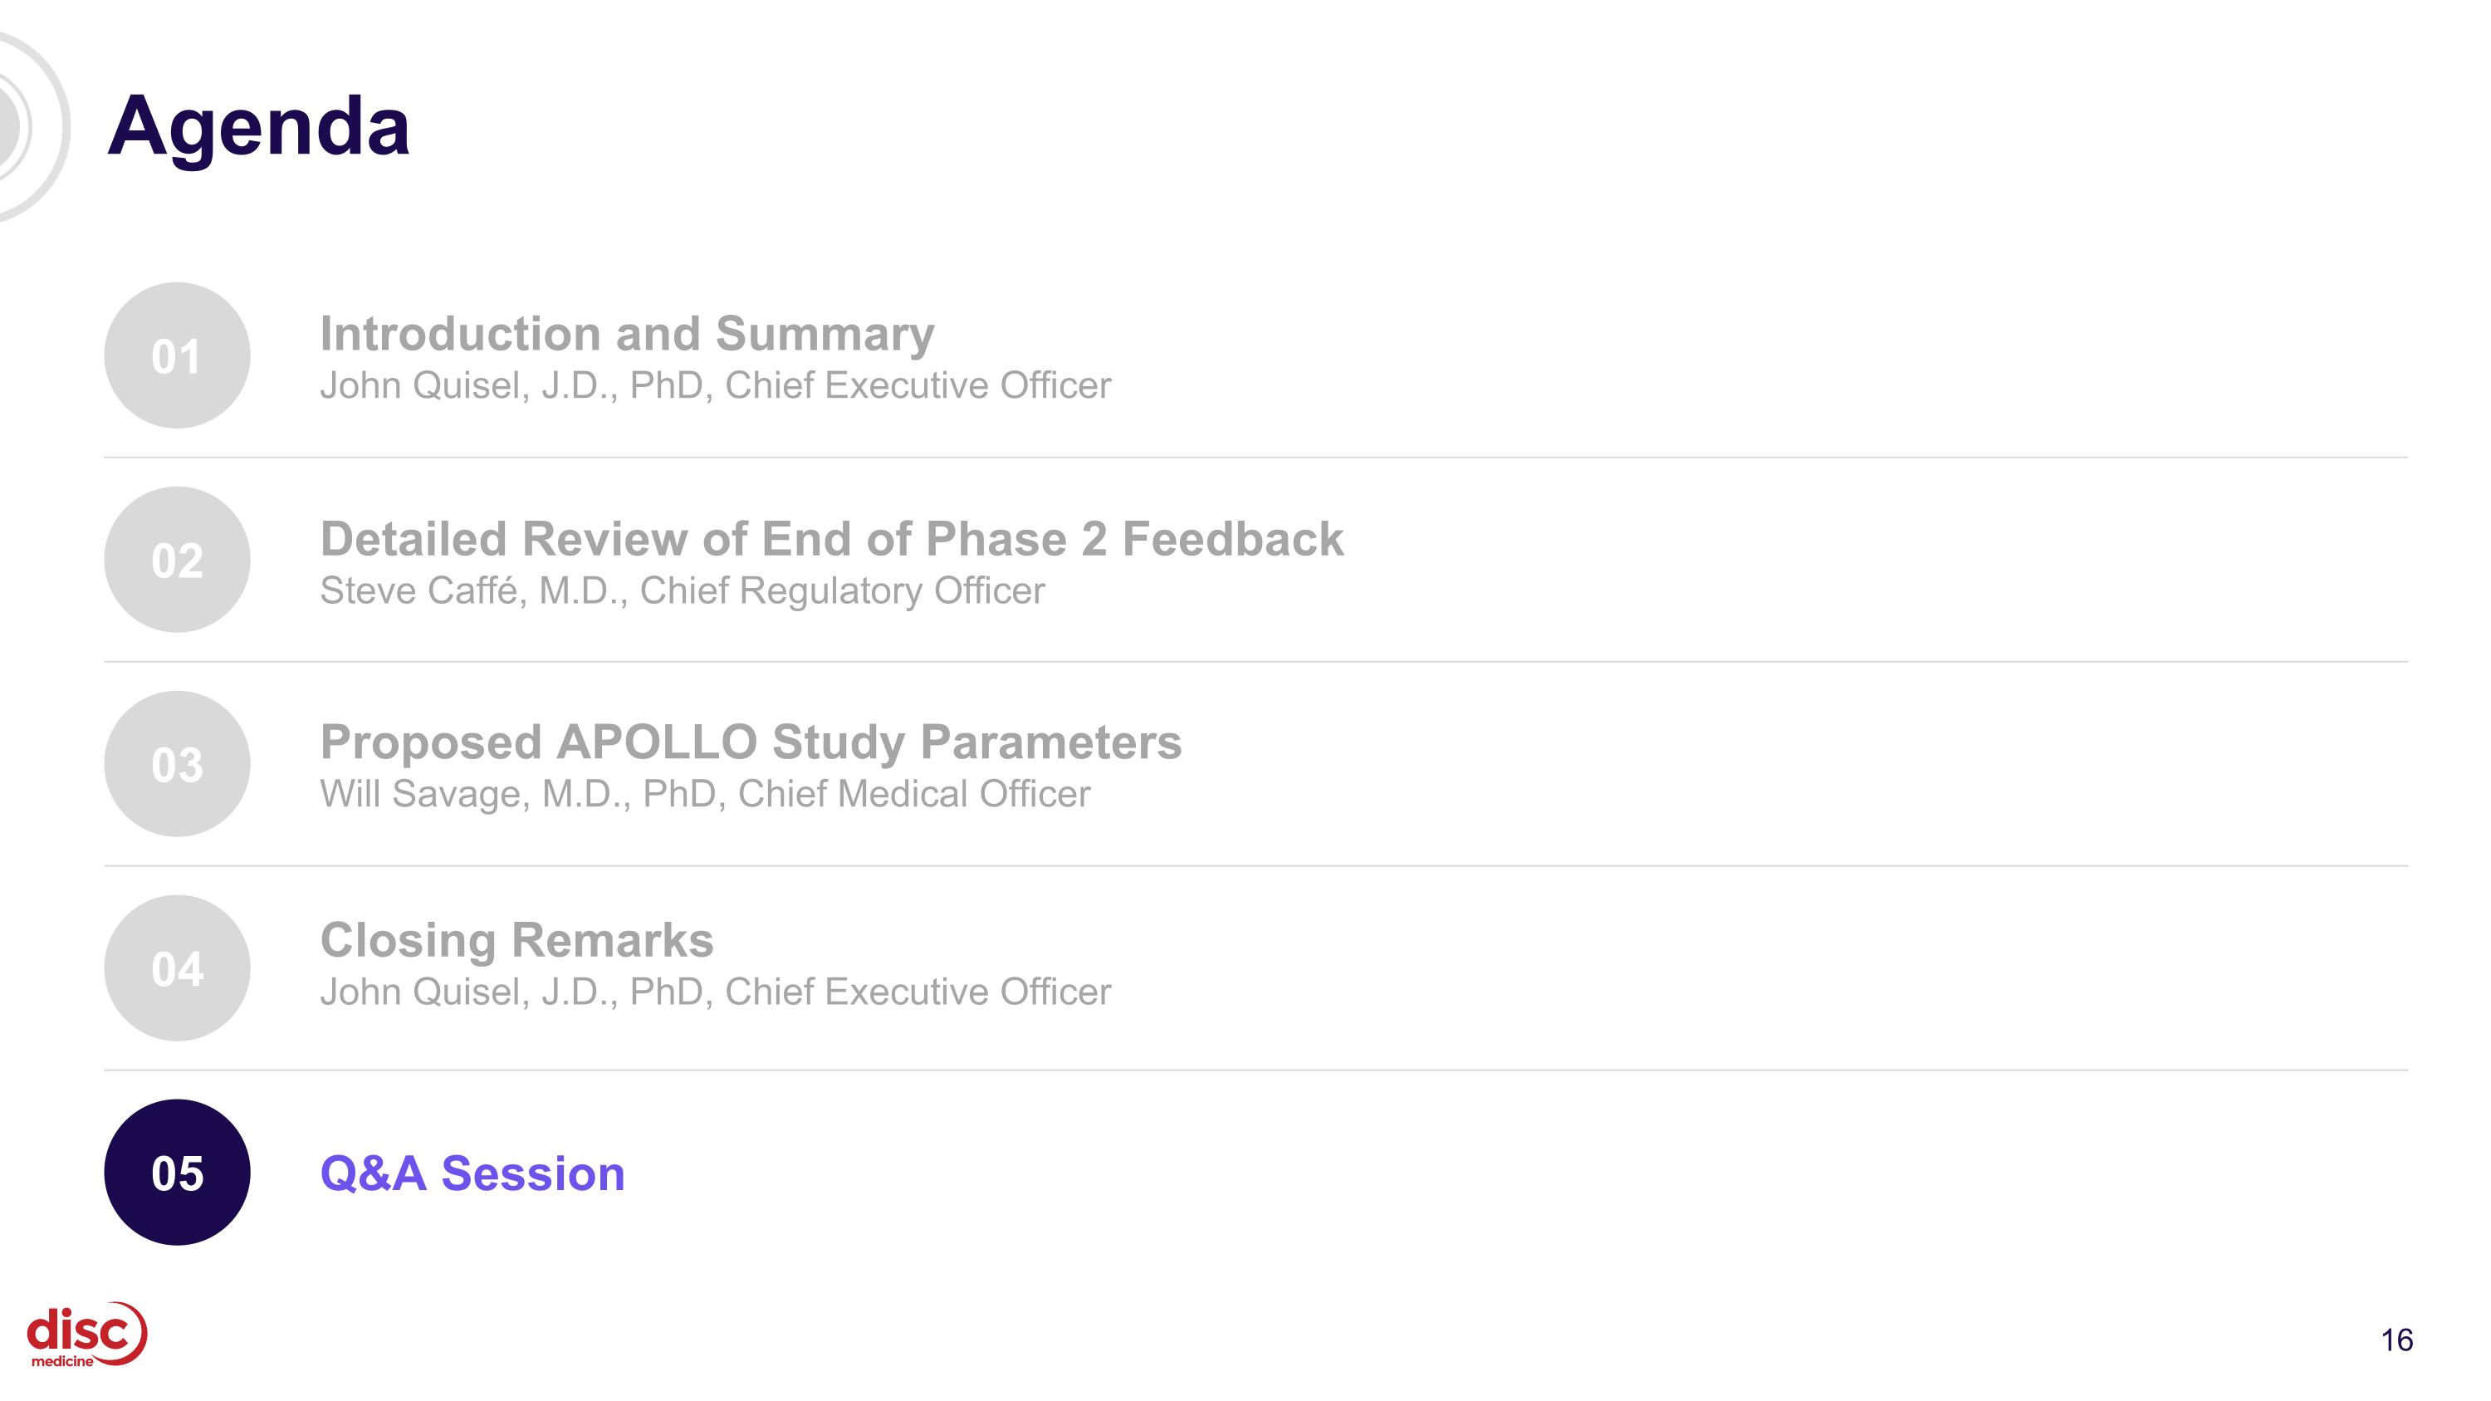
Task: Open Proposed APOLLO Study Parameters heading
Action: point(751,742)
